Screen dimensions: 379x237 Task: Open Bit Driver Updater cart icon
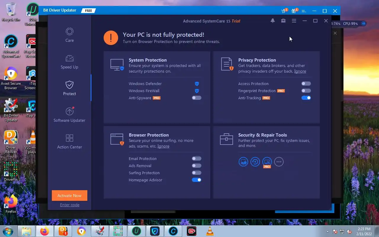point(284,11)
